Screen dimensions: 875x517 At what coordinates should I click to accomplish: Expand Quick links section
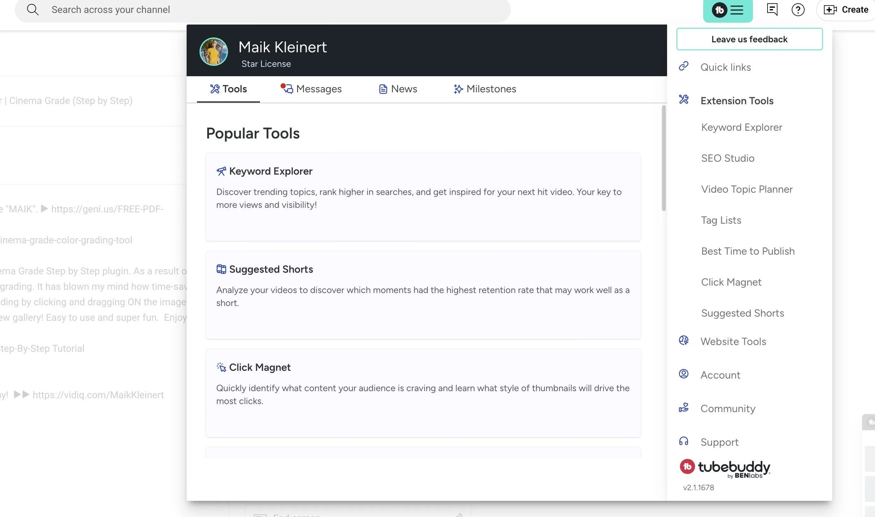[x=726, y=67]
